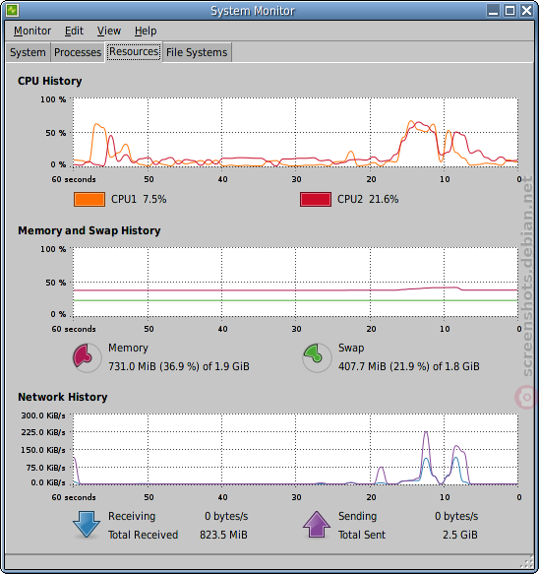Click the CPU History graph area
Image resolution: width=539 pixels, height=574 pixels.
295,133
